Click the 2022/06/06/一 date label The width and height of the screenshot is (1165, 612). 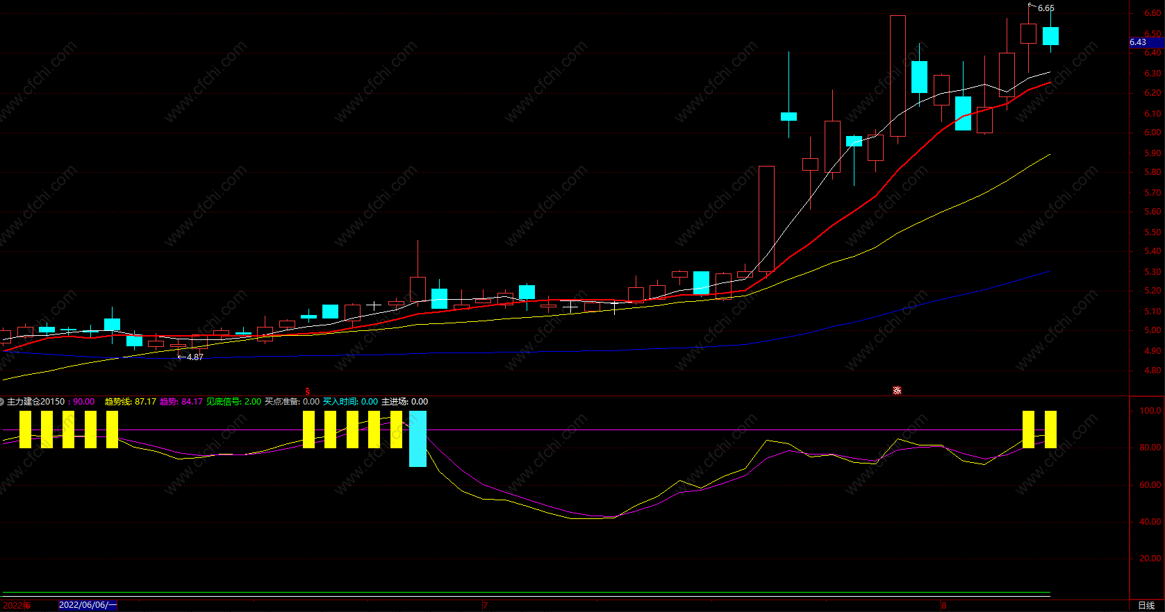[x=88, y=605]
